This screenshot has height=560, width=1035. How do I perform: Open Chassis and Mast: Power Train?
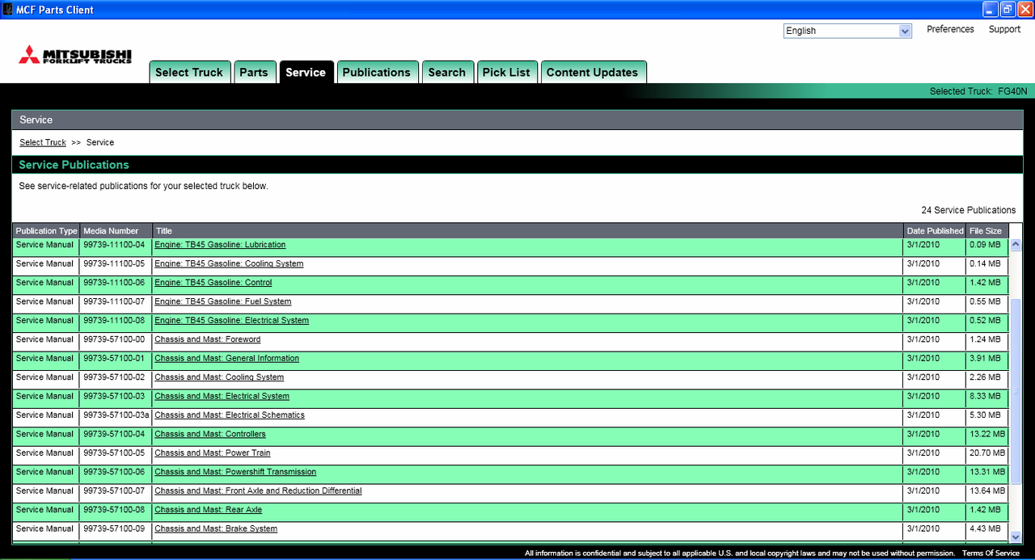point(213,453)
